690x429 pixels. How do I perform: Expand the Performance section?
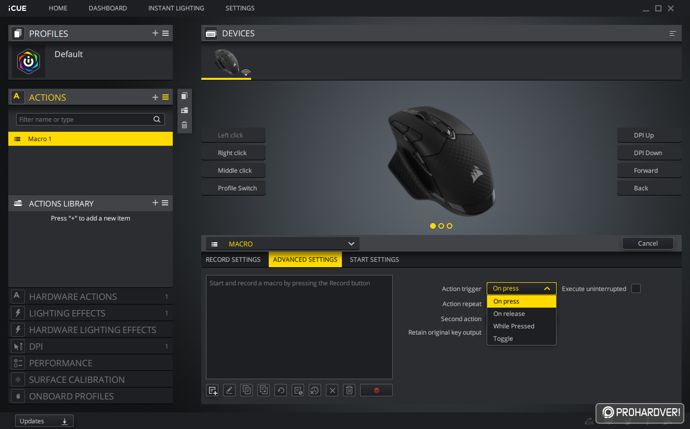click(90, 363)
